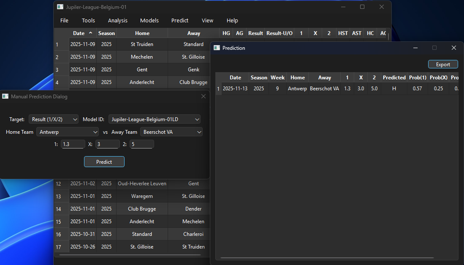Screen dimensions: 464x265
Task: Open the Model ID dropdown
Action: tap(155, 119)
